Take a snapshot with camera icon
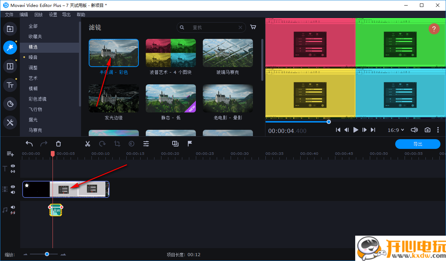 427,130
